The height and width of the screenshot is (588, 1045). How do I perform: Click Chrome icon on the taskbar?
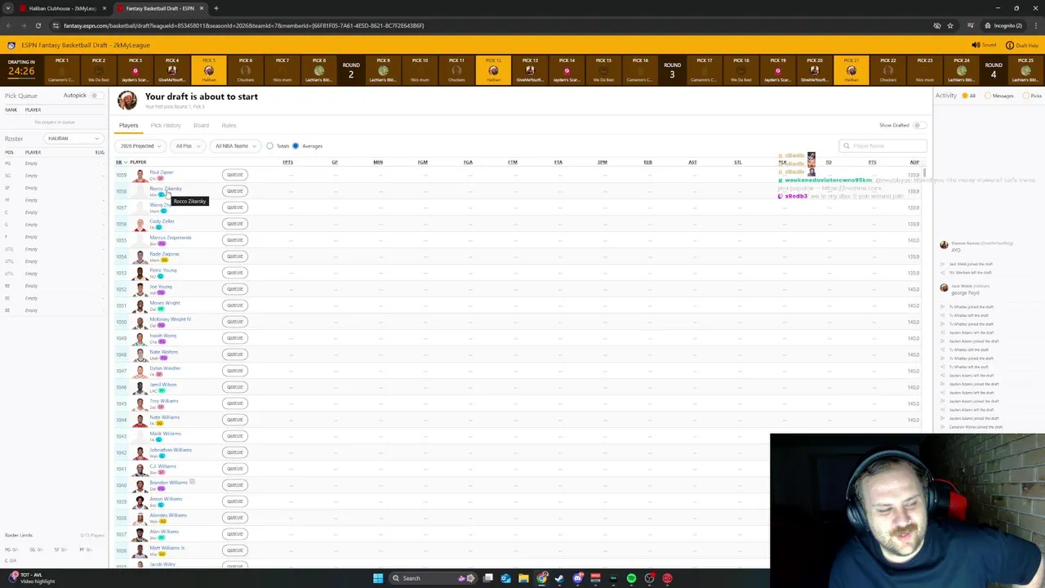[x=541, y=578]
